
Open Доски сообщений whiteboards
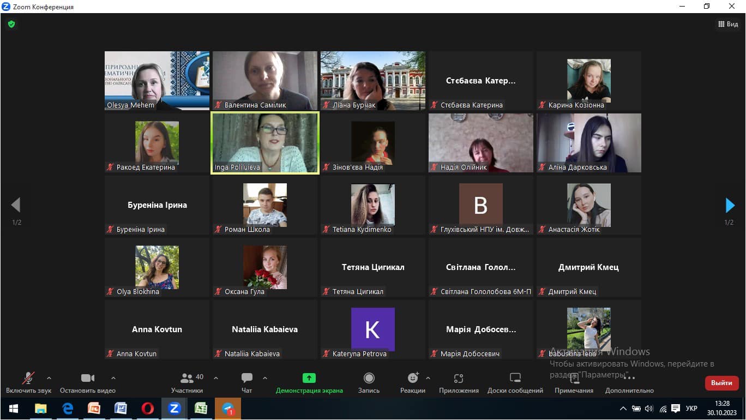pyautogui.click(x=515, y=383)
